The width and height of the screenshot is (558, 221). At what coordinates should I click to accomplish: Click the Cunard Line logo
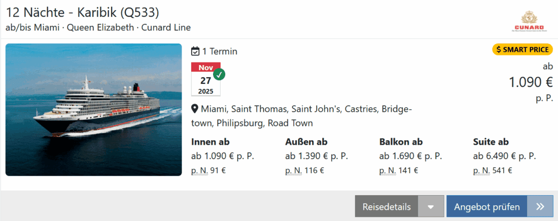(528, 21)
